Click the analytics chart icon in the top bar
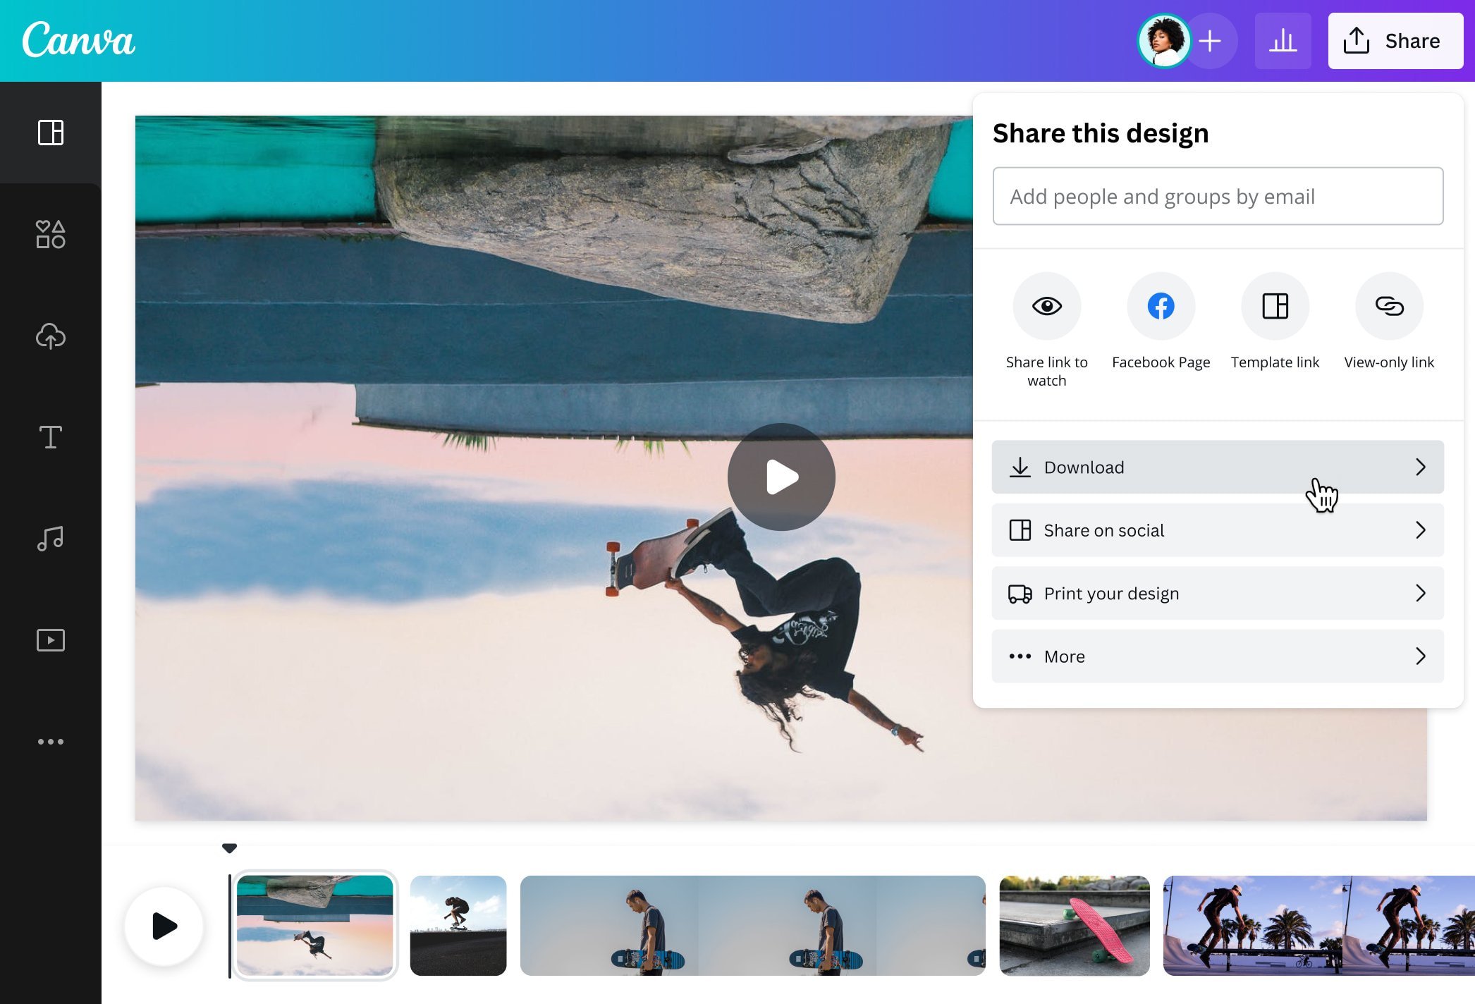 tap(1283, 40)
